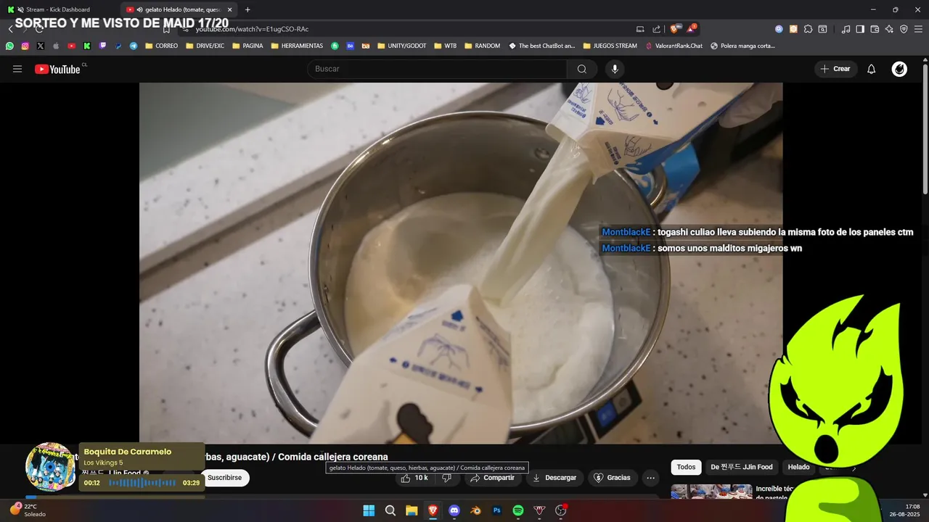
Task: Open the Telegram bookmark icon
Action: point(134,46)
